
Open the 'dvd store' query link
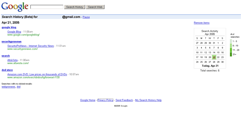7,70
